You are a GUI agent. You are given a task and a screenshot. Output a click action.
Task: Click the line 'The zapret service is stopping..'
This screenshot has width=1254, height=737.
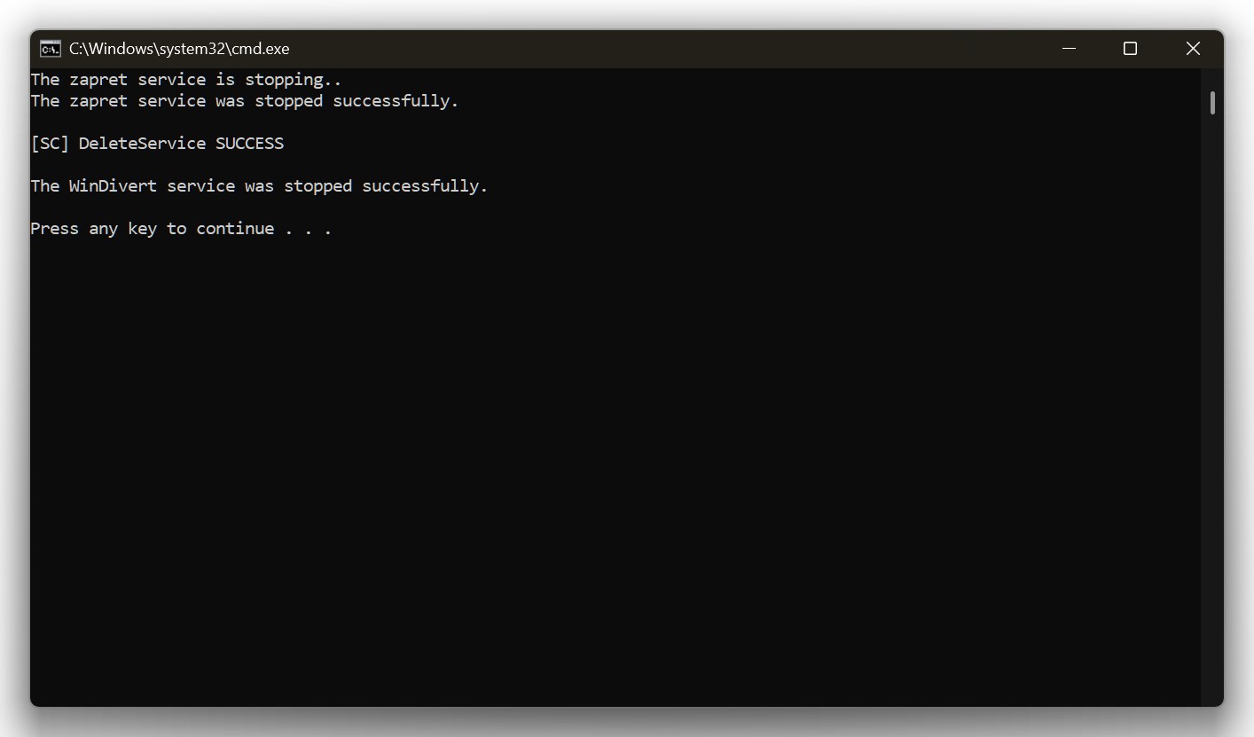click(x=186, y=80)
